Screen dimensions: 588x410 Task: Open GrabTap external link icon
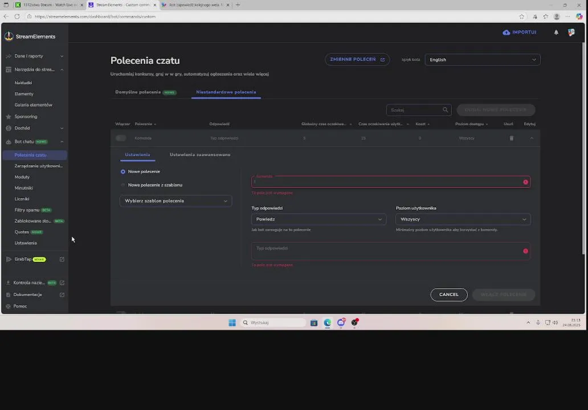(x=62, y=259)
